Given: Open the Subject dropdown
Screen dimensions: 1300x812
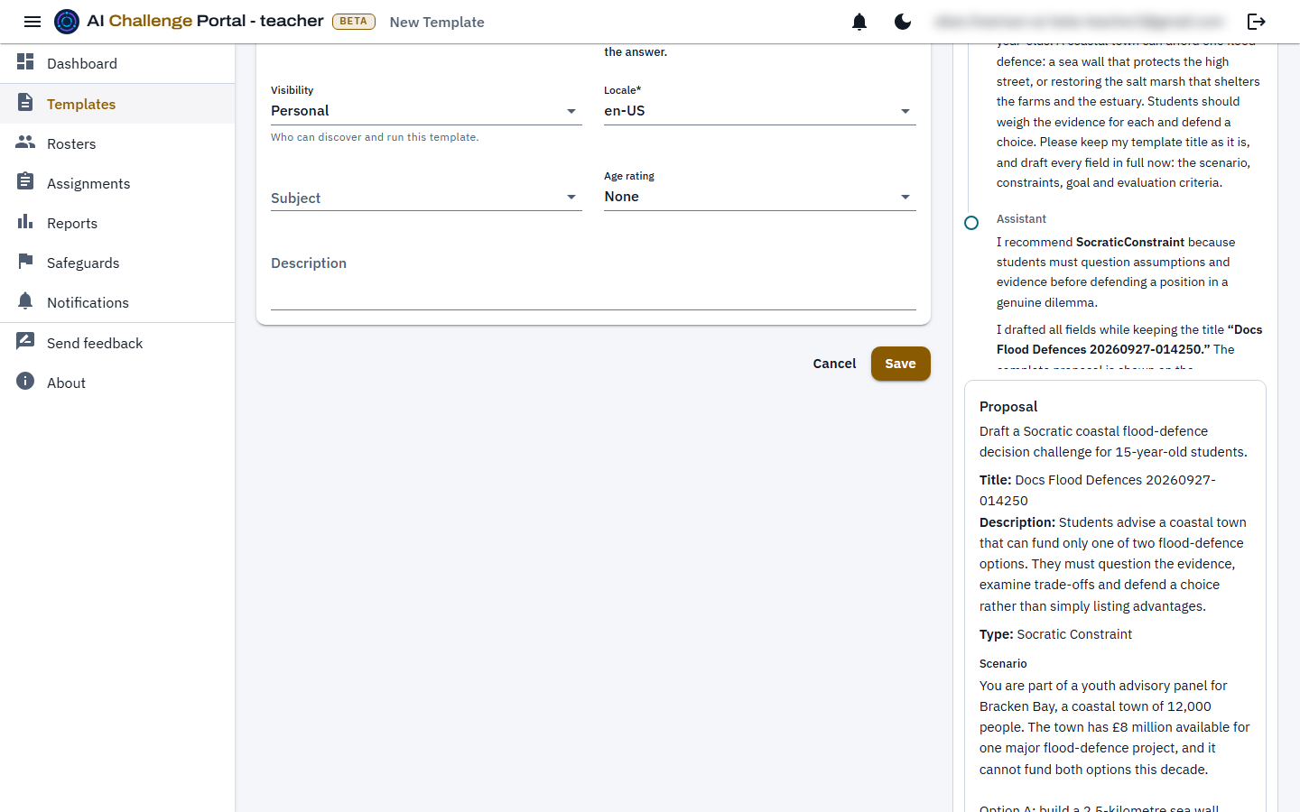Looking at the screenshot, I should click(426, 198).
